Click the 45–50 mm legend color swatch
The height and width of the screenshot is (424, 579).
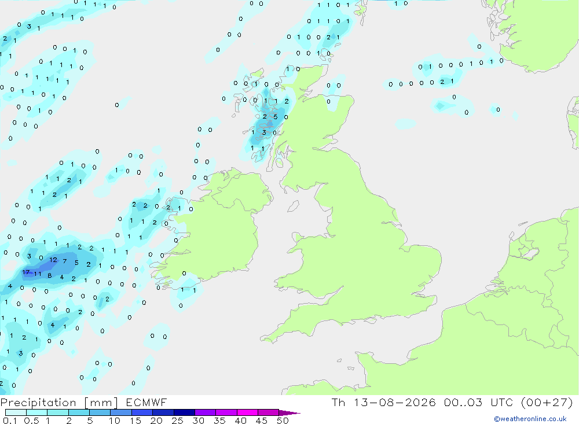(269, 412)
